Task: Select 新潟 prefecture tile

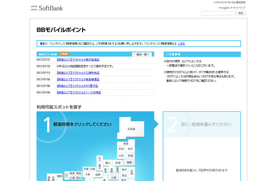Action: pos(118,163)
